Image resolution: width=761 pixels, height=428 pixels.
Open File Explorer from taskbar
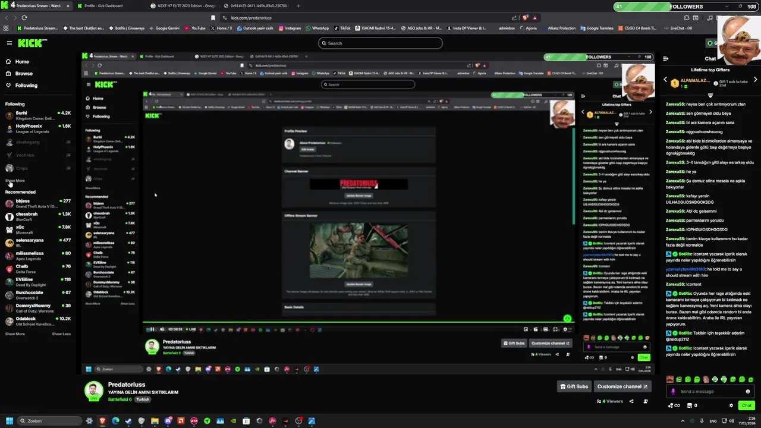(x=155, y=421)
